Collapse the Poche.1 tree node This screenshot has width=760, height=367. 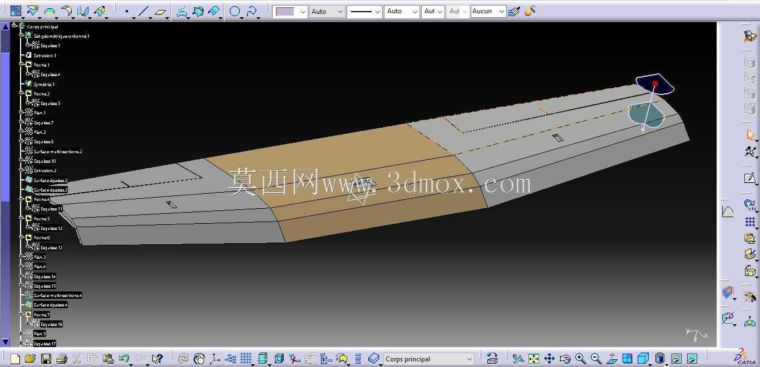click(x=22, y=64)
